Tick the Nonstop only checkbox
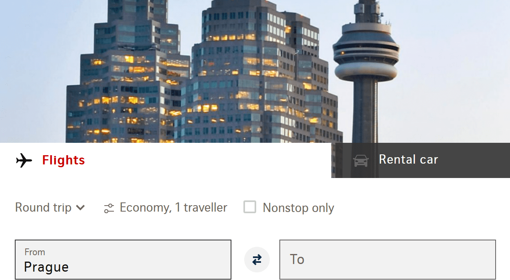Screen dimensions: 510x280 click(250, 207)
